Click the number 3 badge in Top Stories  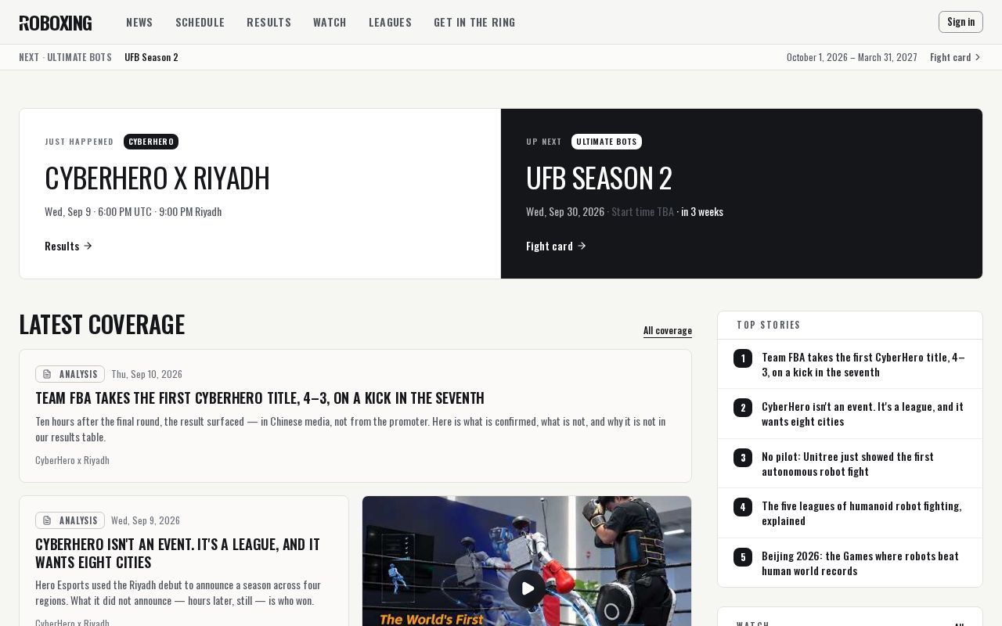coord(743,458)
